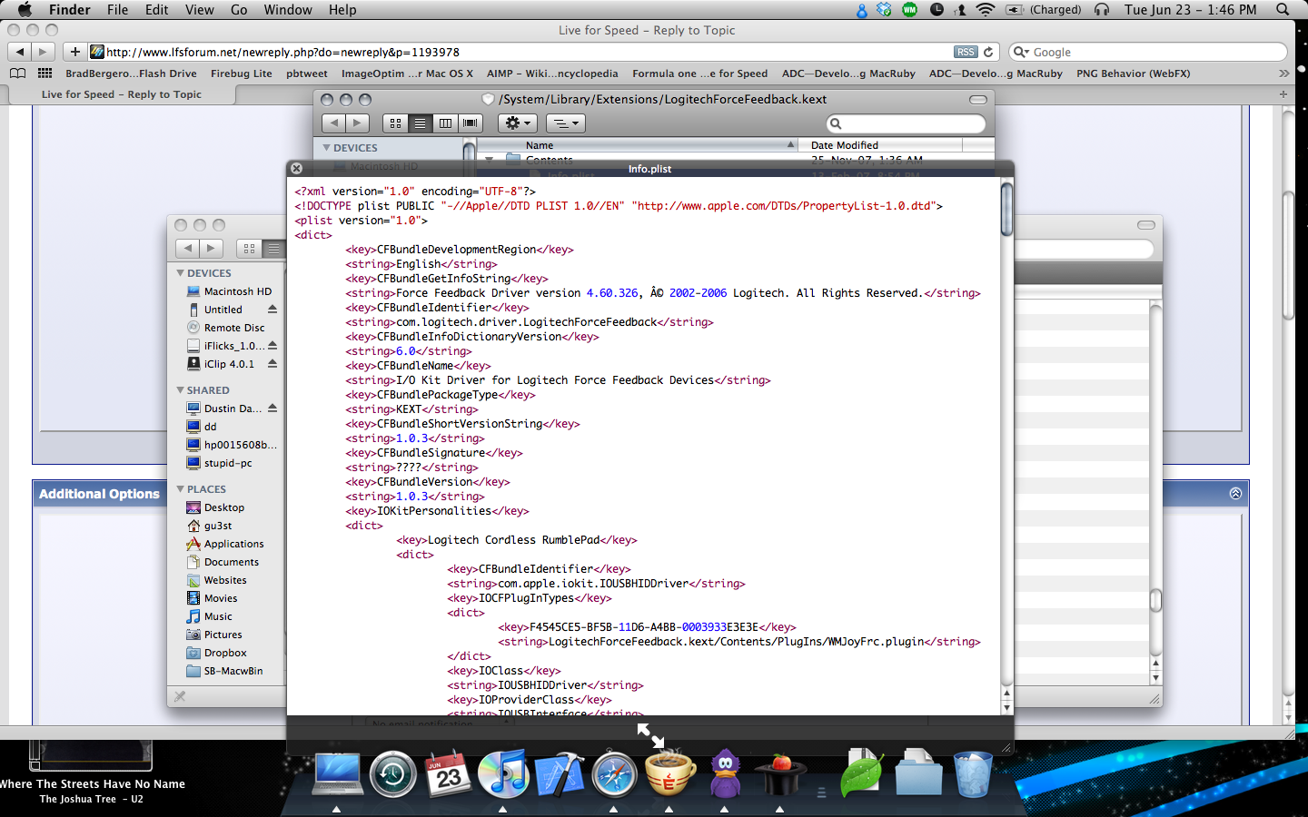Switch kext Finder window to Cover Flow view
This screenshot has width=1308, height=817.
470,123
